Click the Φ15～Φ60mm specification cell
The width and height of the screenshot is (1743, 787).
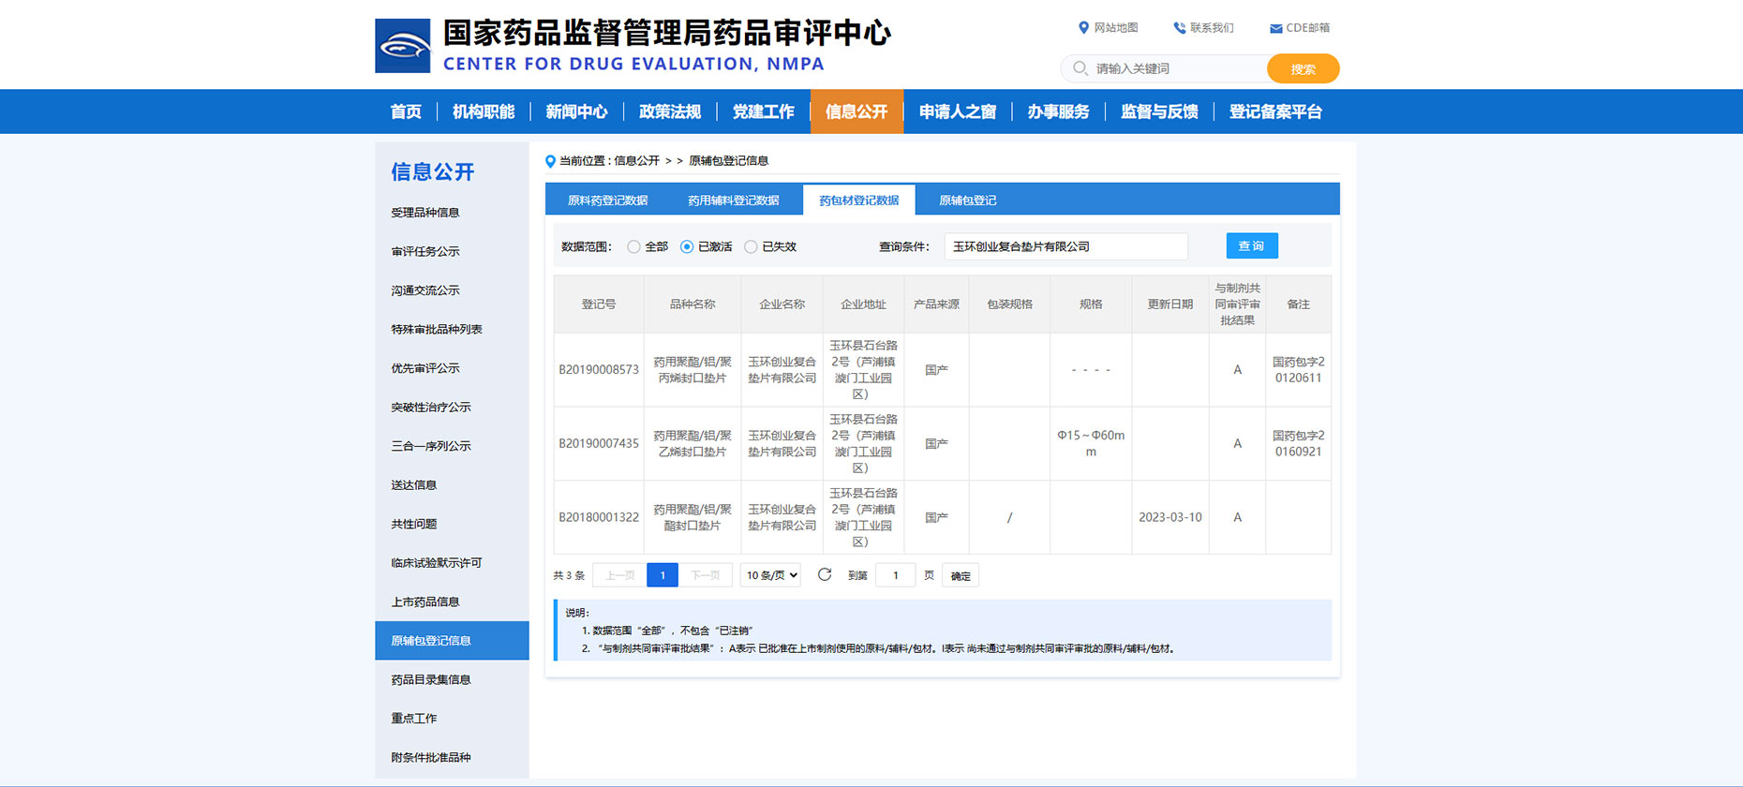pyautogui.click(x=1091, y=443)
